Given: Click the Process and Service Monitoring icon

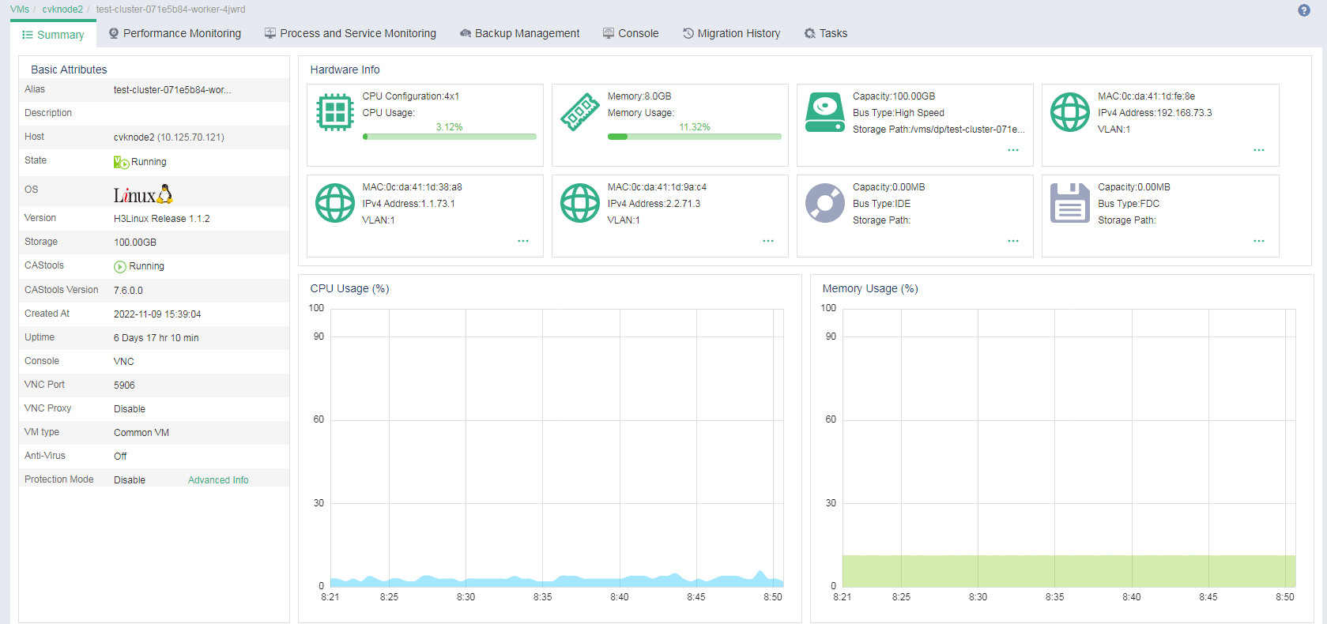Looking at the screenshot, I should pos(270,33).
